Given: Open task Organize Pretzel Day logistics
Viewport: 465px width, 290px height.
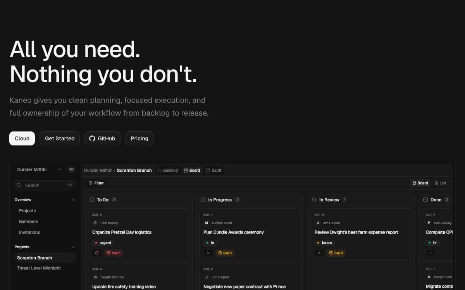Looking at the screenshot, I should [122, 232].
